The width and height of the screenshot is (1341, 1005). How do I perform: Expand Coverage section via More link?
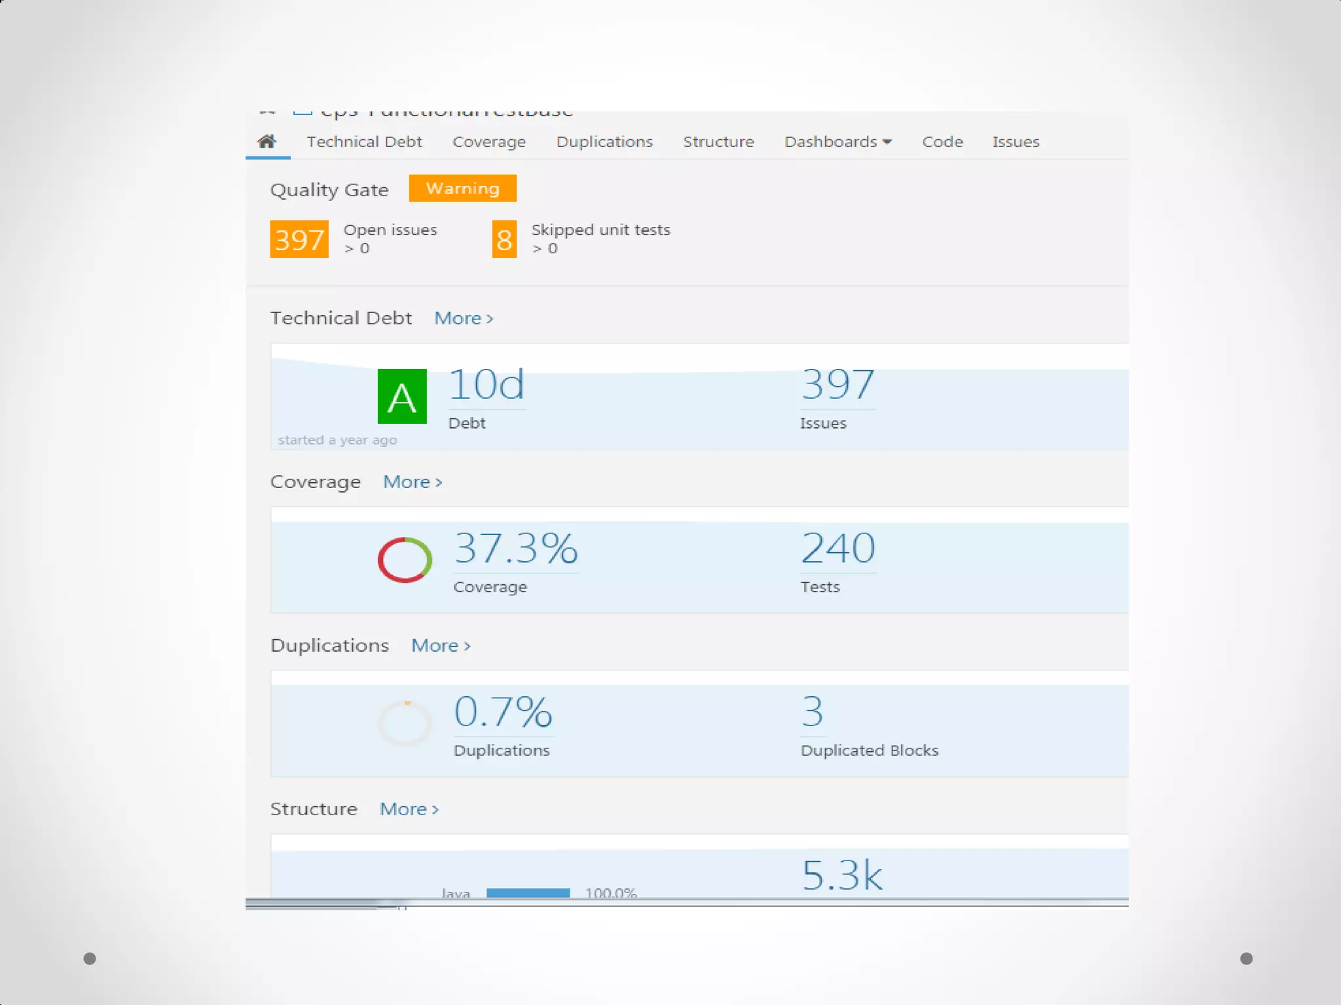(x=413, y=482)
